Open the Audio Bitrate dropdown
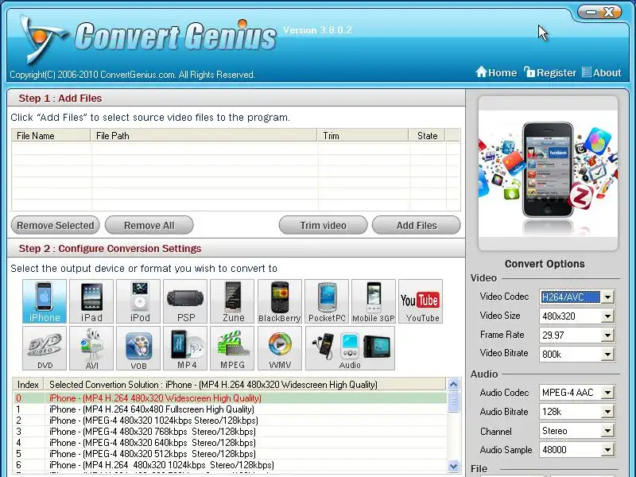 coord(607,412)
